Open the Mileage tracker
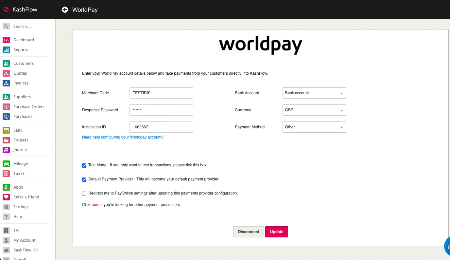 pyautogui.click(x=20, y=163)
